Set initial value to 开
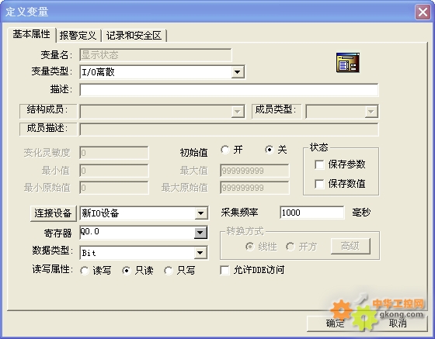 point(225,150)
